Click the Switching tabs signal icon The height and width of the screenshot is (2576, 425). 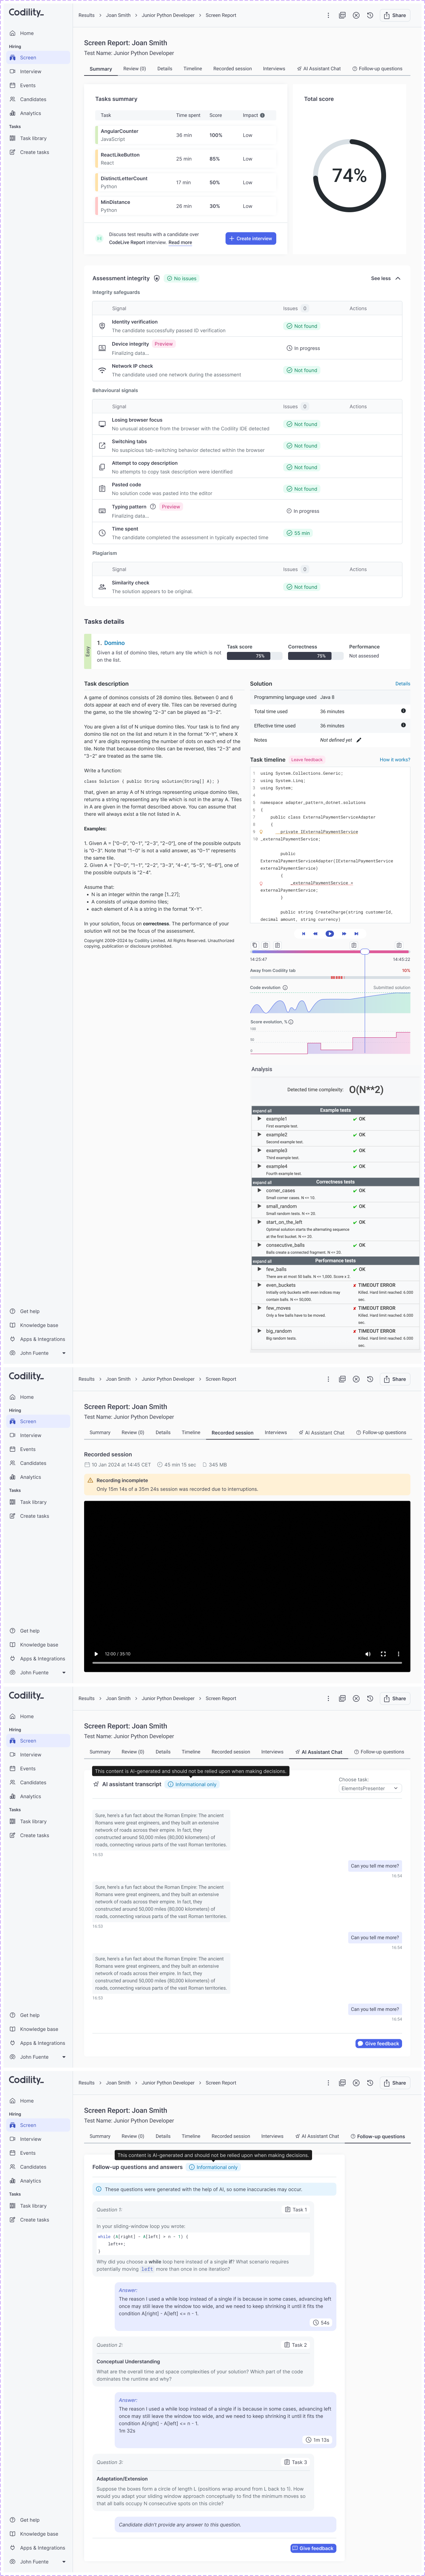click(102, 446)
